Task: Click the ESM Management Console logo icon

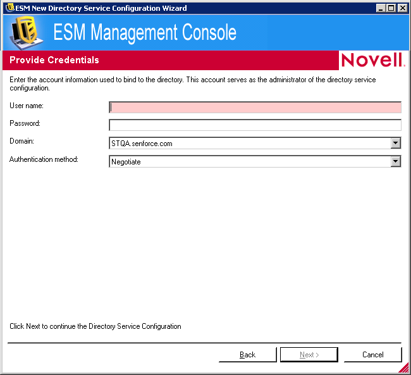Action: [26, 33]
